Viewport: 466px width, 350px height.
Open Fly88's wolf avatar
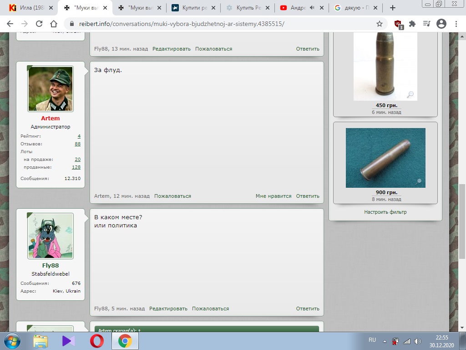[51, 236]
